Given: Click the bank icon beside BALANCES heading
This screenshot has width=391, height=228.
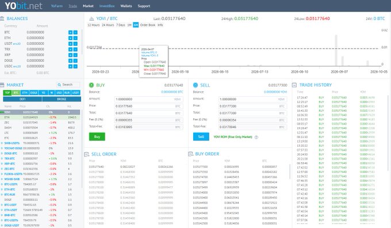Looking at the screenshot, I should click(2, 18).
